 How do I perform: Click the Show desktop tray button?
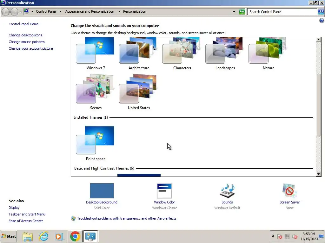[x=322, y=236]
